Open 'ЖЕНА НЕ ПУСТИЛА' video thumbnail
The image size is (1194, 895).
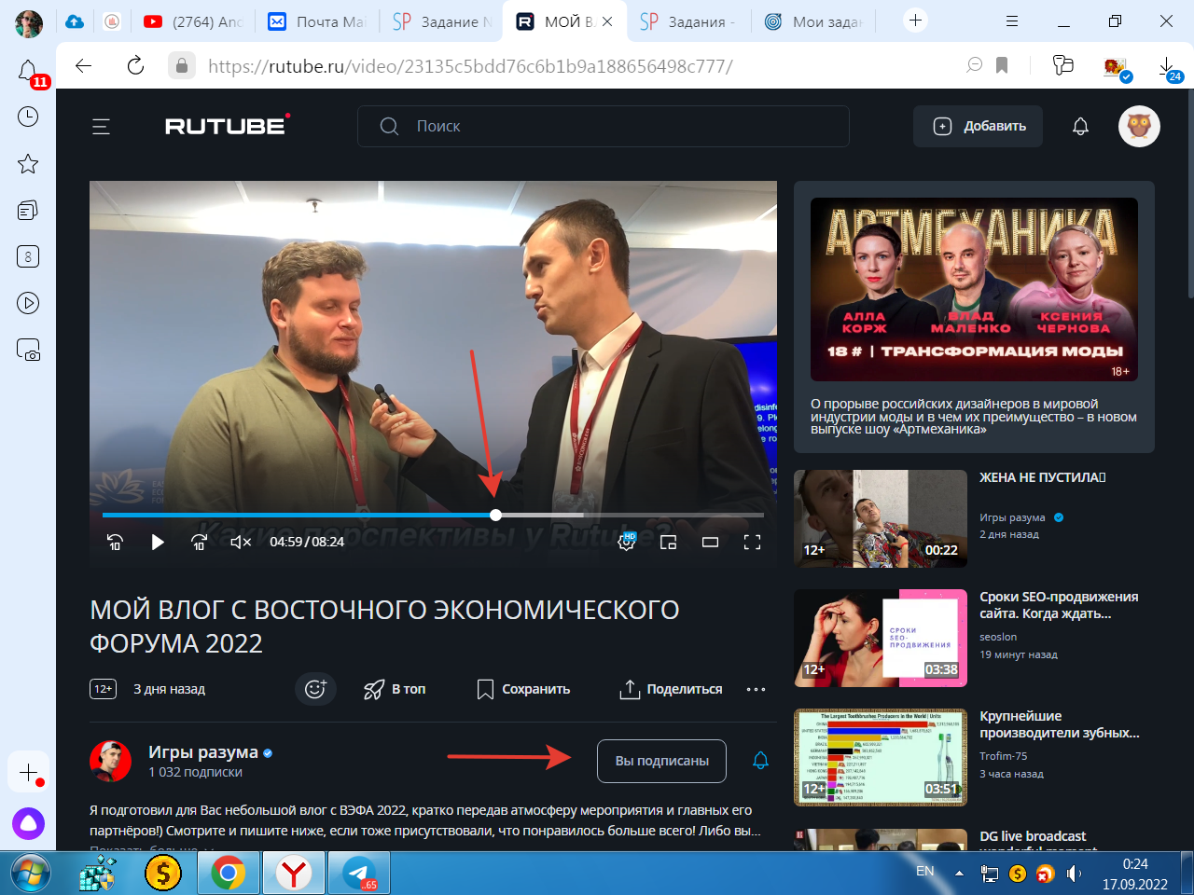coord(881,518)
